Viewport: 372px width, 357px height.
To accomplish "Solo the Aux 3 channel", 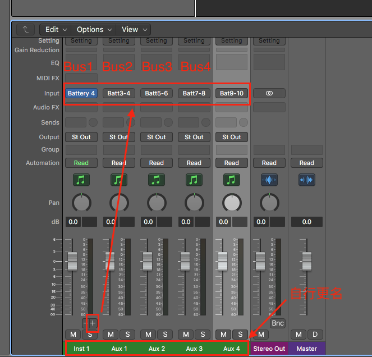I will click(203, 335).
